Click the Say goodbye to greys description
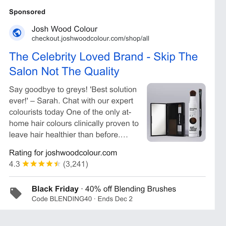Screen dimensions: 226x226 pyautogui.click(x=74, y=112)
